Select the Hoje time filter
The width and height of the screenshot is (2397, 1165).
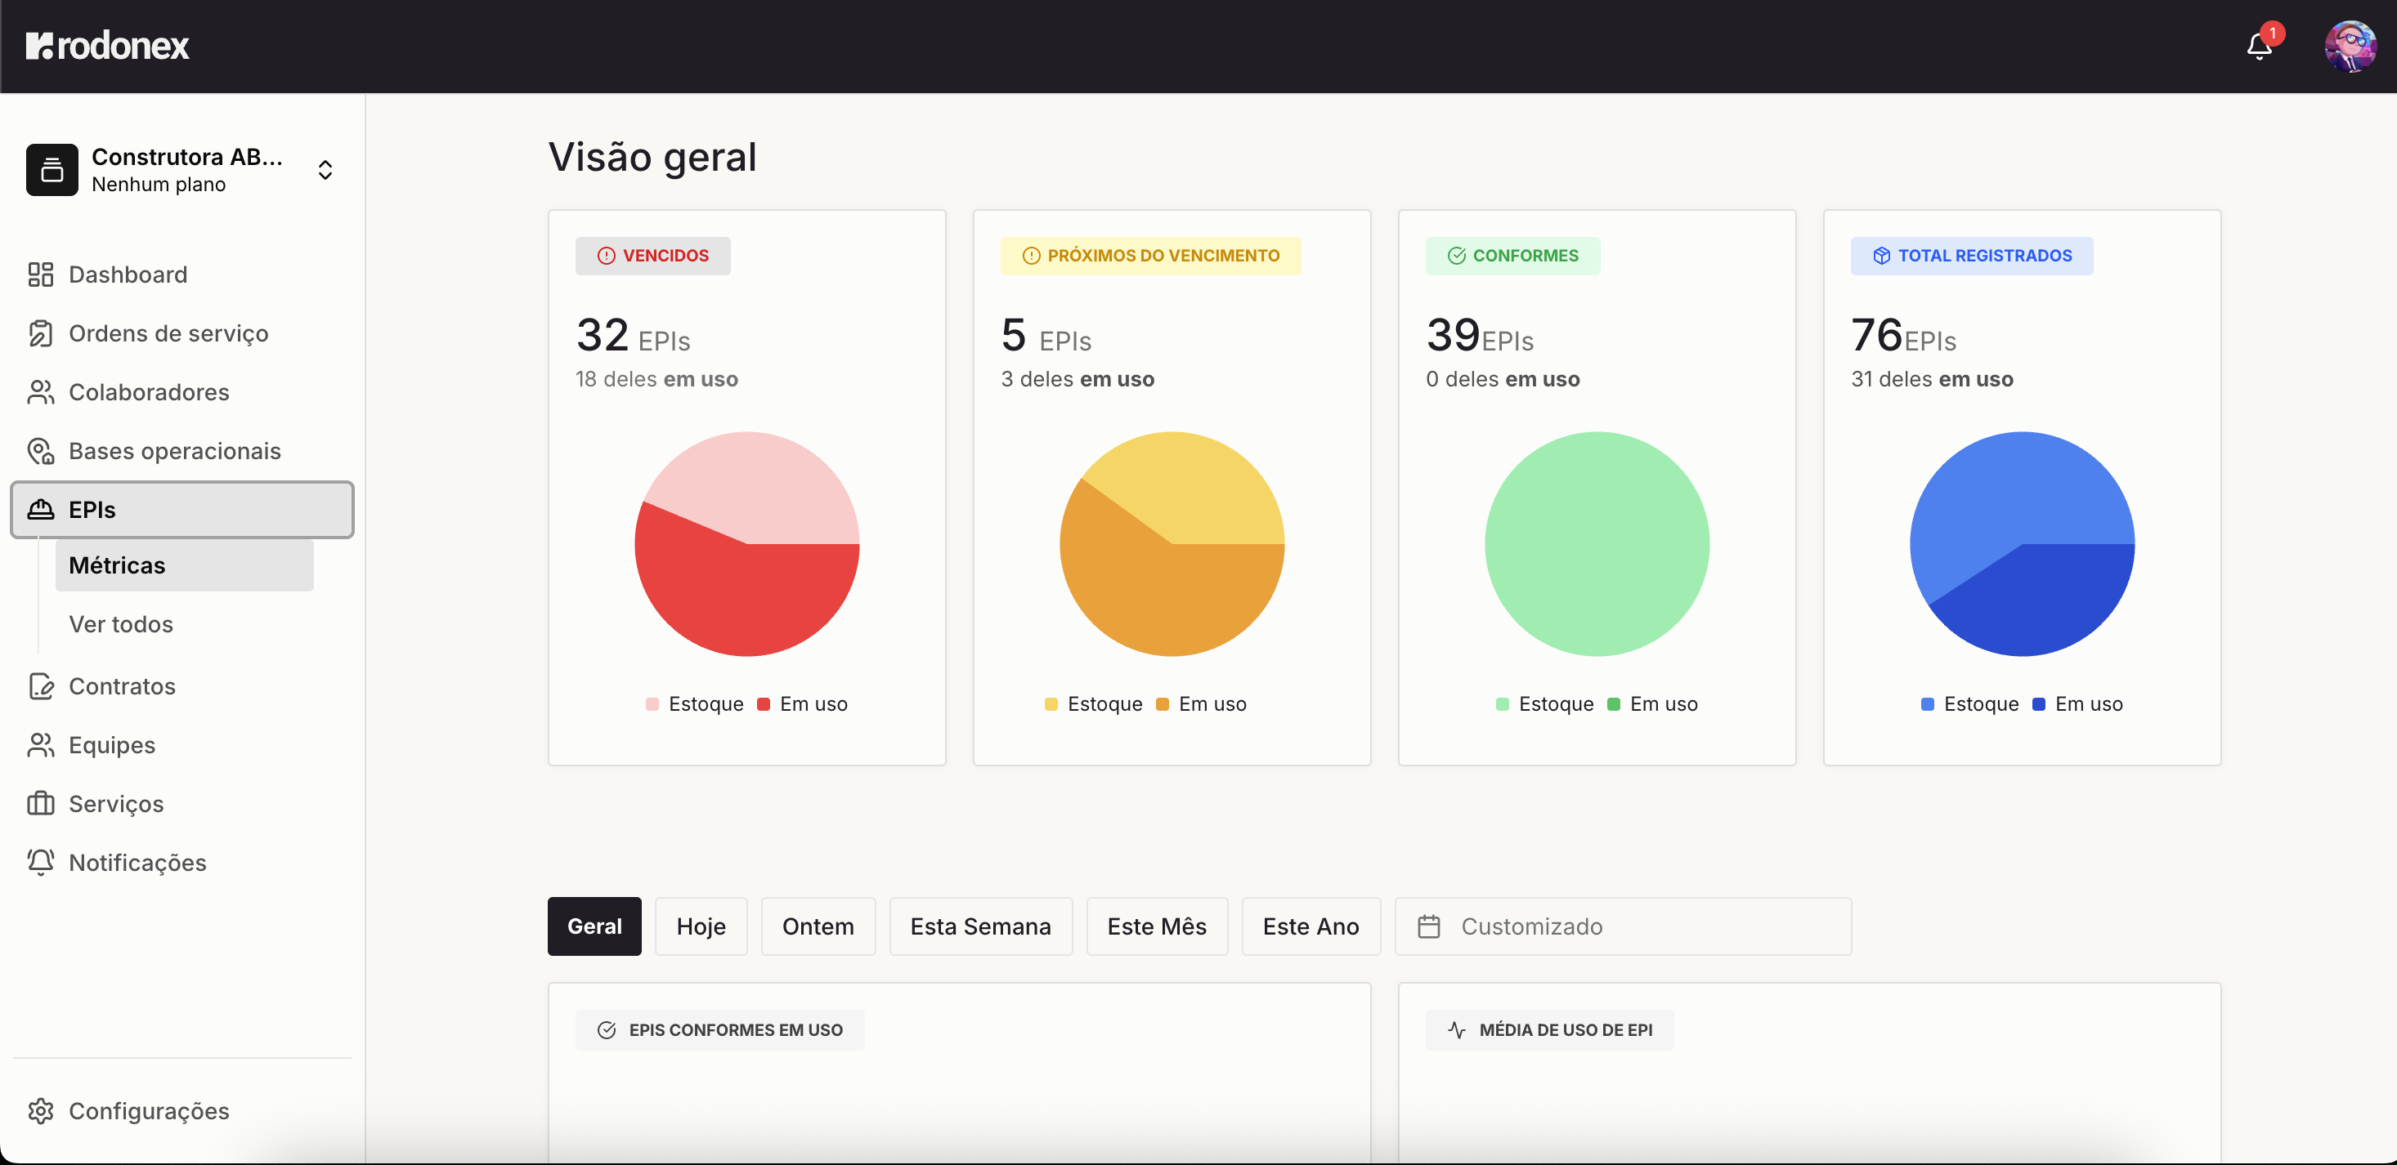click(701, 926)
